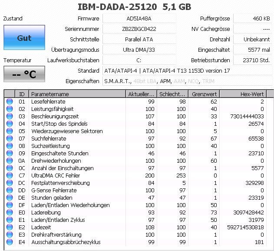Click the Schlecht... column header
Viewport: 274px width, 251px height.
(172, 94)
